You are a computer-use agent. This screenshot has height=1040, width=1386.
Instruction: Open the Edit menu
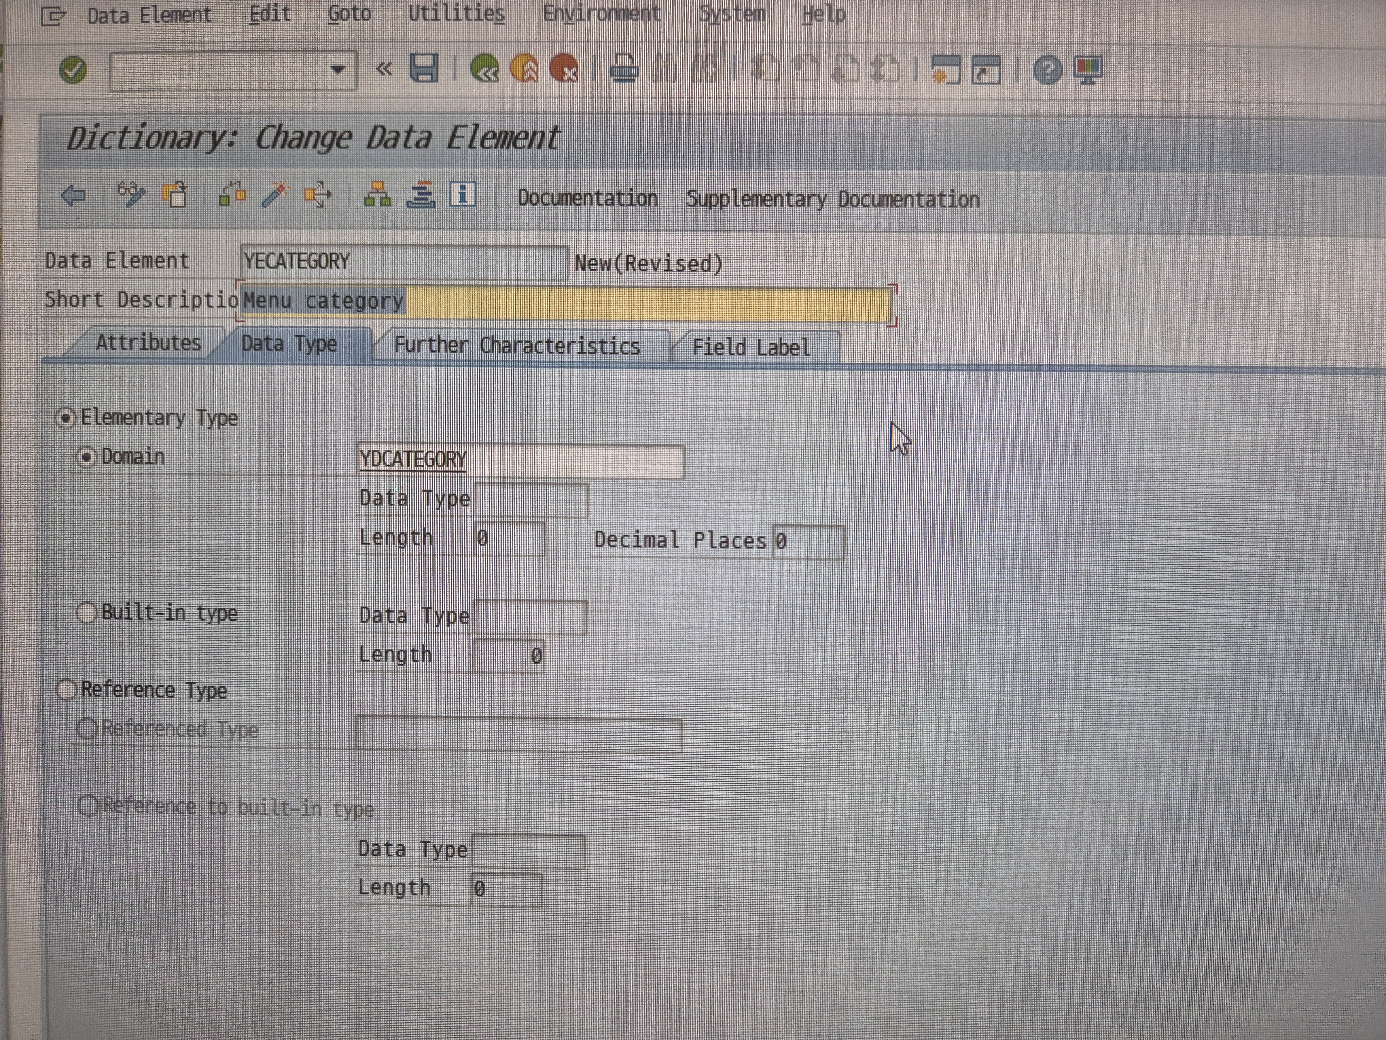pos(270,14)
